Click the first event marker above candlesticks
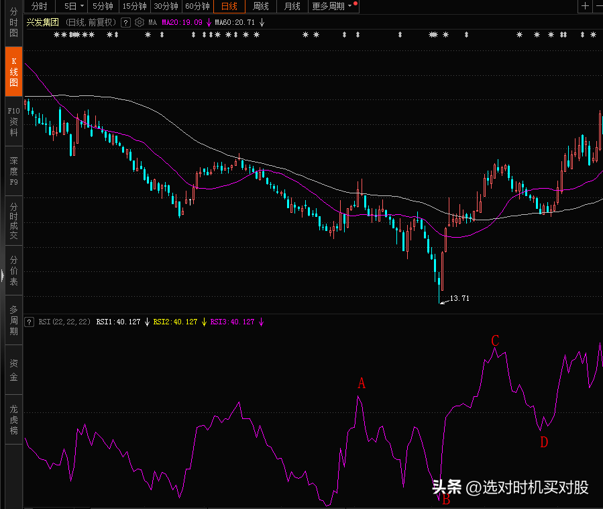 pos(57,34)
